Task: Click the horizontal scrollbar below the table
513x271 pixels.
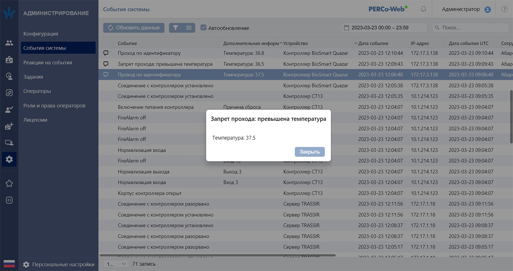Action: (x=218, y=255)
